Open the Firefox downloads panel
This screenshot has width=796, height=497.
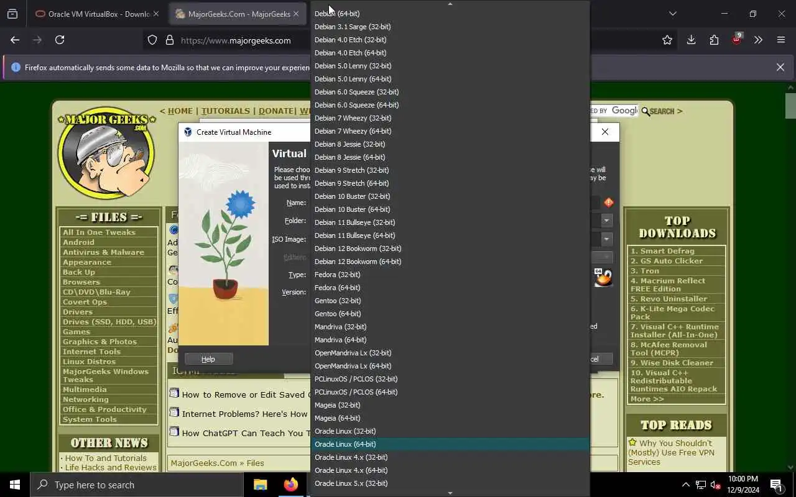[691, 40]
